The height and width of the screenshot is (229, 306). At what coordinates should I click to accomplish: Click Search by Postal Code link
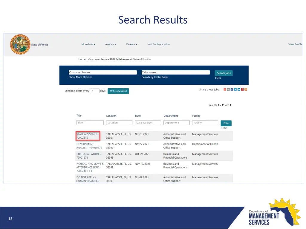tap(155, 77)
